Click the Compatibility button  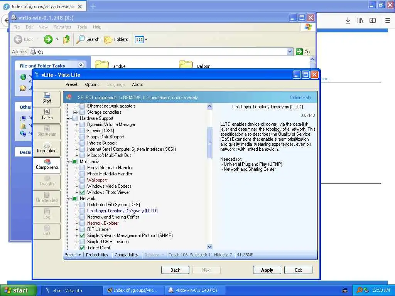click(x=127, y=255)
